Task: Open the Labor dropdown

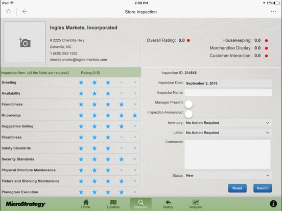Action: coord(228,133)
